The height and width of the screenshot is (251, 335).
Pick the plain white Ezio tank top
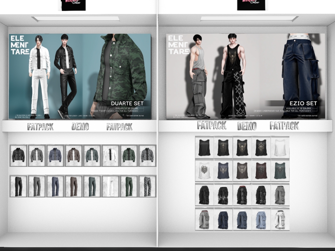pos(280,148)
